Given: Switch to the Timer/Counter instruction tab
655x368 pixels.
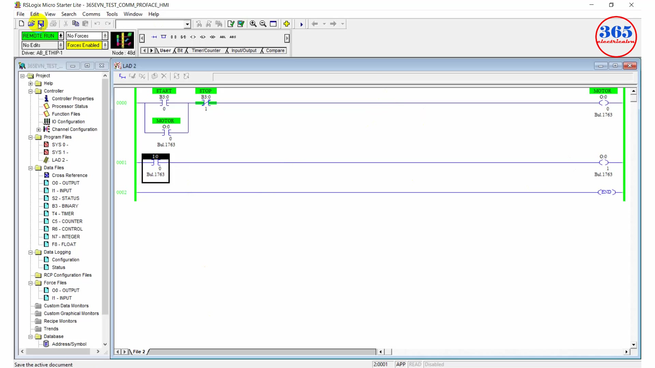Looking at the screenshot, I should tap(206, 50).
